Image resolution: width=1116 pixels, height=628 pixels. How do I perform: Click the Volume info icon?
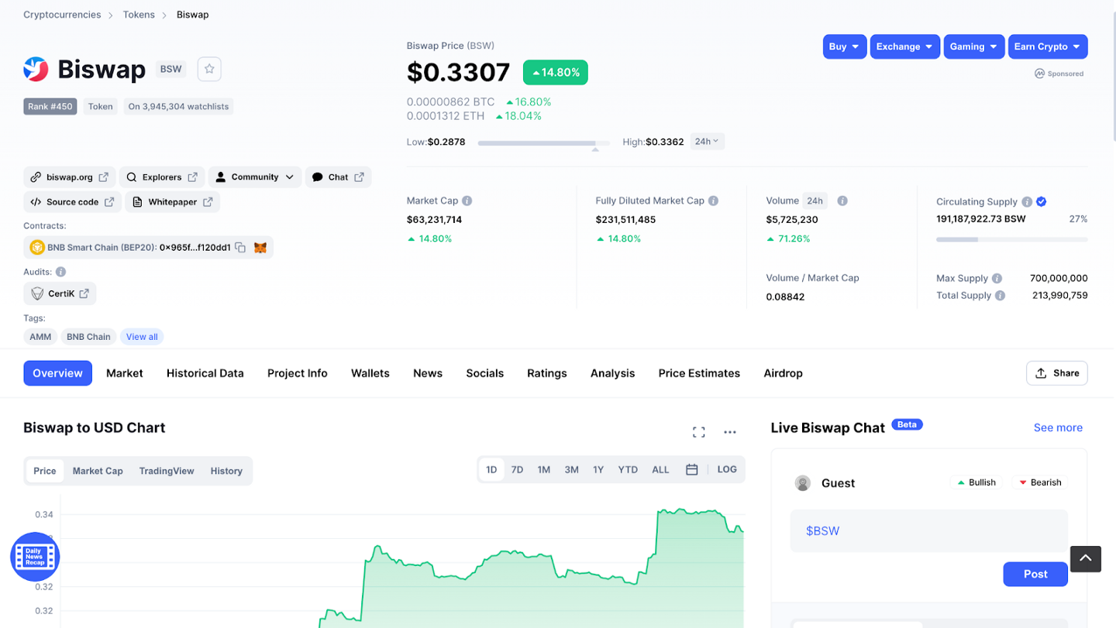(842, 201)
